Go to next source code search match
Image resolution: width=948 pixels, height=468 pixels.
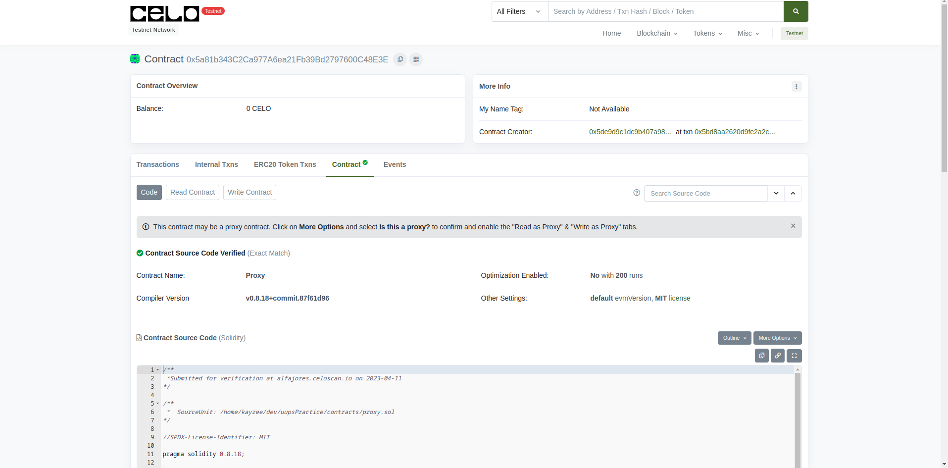tap(776, 193)
